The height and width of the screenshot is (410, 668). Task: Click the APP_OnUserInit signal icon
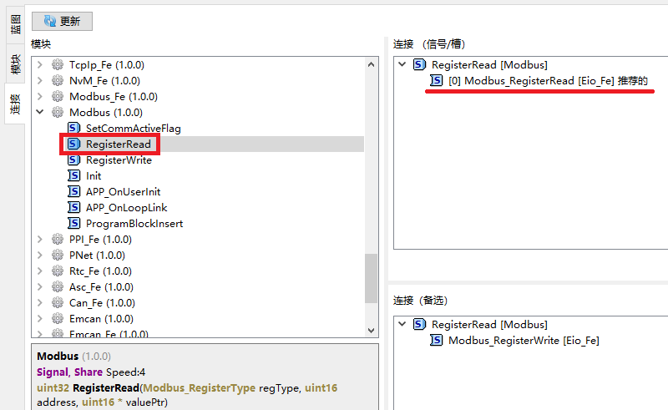pos(73,191)
